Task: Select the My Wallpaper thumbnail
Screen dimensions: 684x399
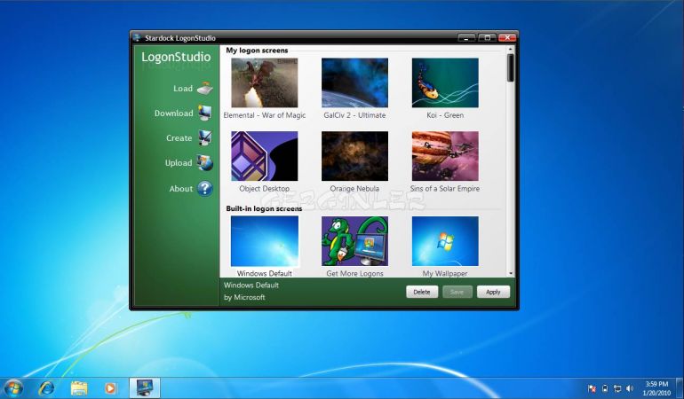Action: (x=445, y=241)
